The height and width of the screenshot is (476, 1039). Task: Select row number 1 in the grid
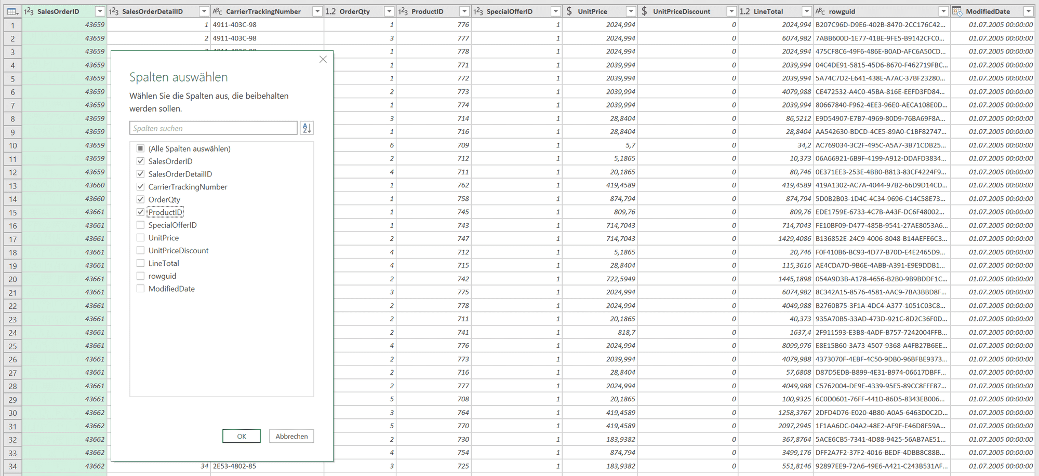(13, 25)
